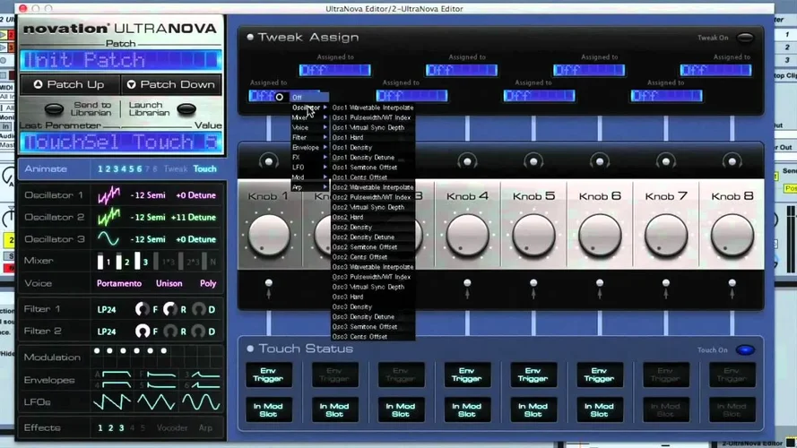
Task: Click the envelope A shape icon
Action: [x=117, y=375]
